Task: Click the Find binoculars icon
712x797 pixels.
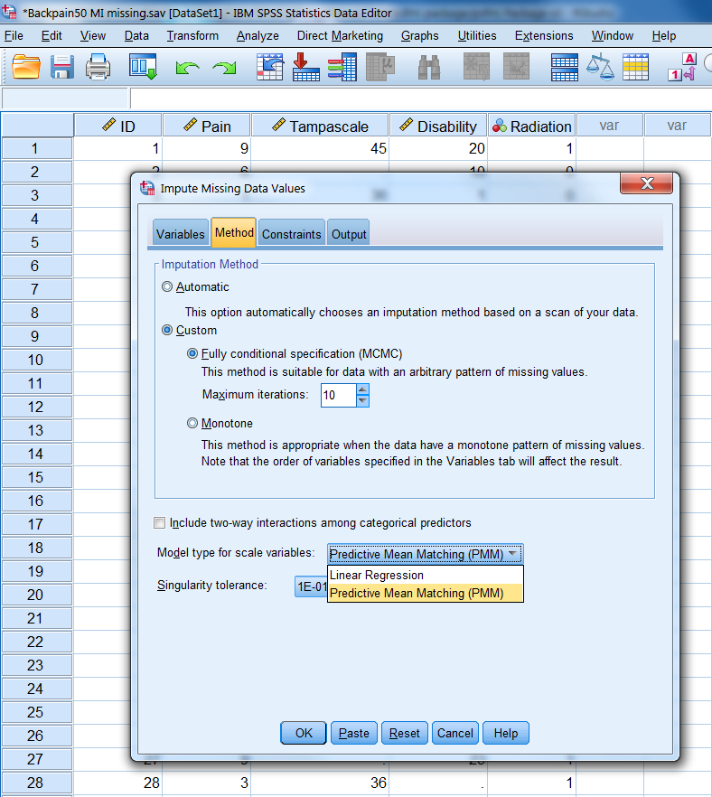Action: [x=429, y=67]
